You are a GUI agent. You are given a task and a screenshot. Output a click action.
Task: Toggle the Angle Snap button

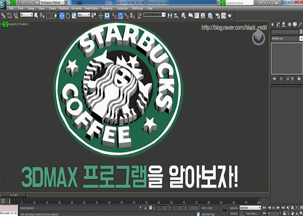click(120, 16)
